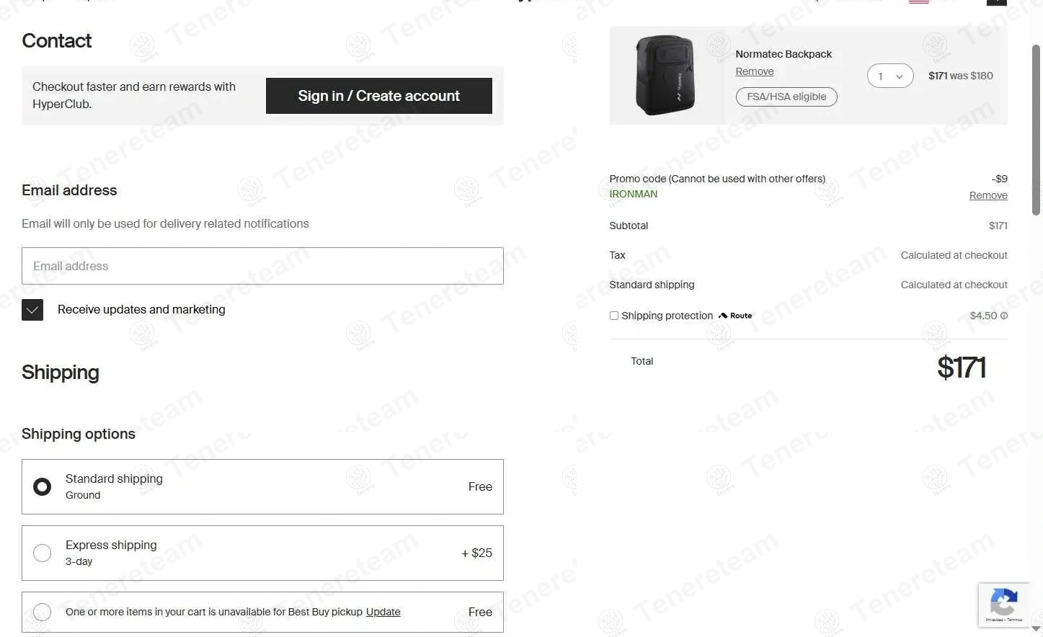This screenshot has width=1043, height=637.
Task: Remove Normatec Backpack from the cart
Action: [754, 71]
